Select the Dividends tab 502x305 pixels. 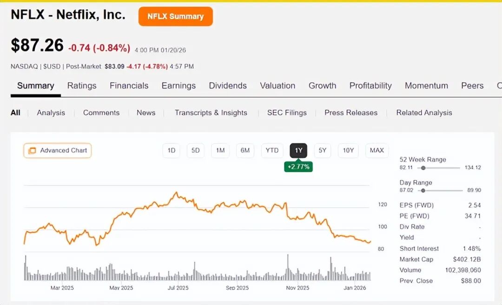click(x=228, y=86)
